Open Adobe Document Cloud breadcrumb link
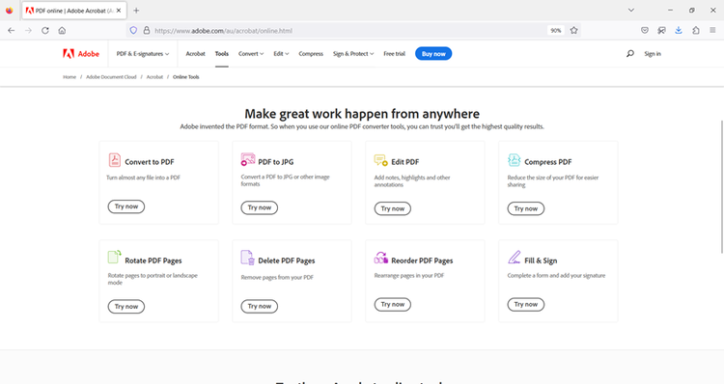This screenshot has height=384, width=724. point(111,77)
